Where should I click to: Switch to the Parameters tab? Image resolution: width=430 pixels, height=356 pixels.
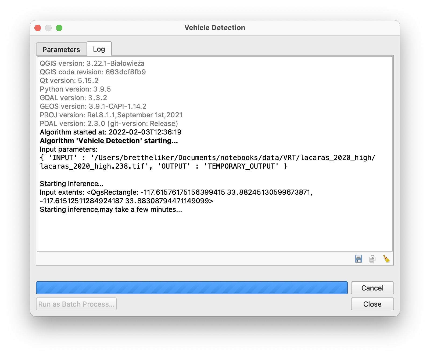click(x=61, y=49)
